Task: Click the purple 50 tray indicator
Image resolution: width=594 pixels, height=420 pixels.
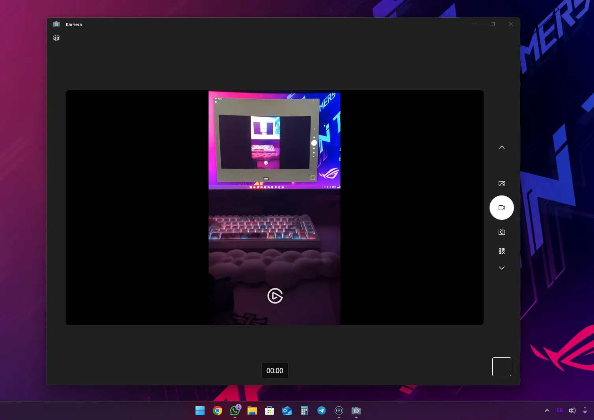Action: coord(560,411)
